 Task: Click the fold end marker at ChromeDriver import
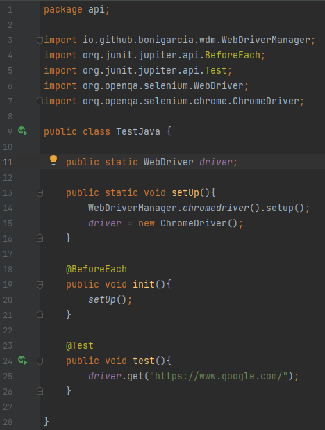(40, 101)
